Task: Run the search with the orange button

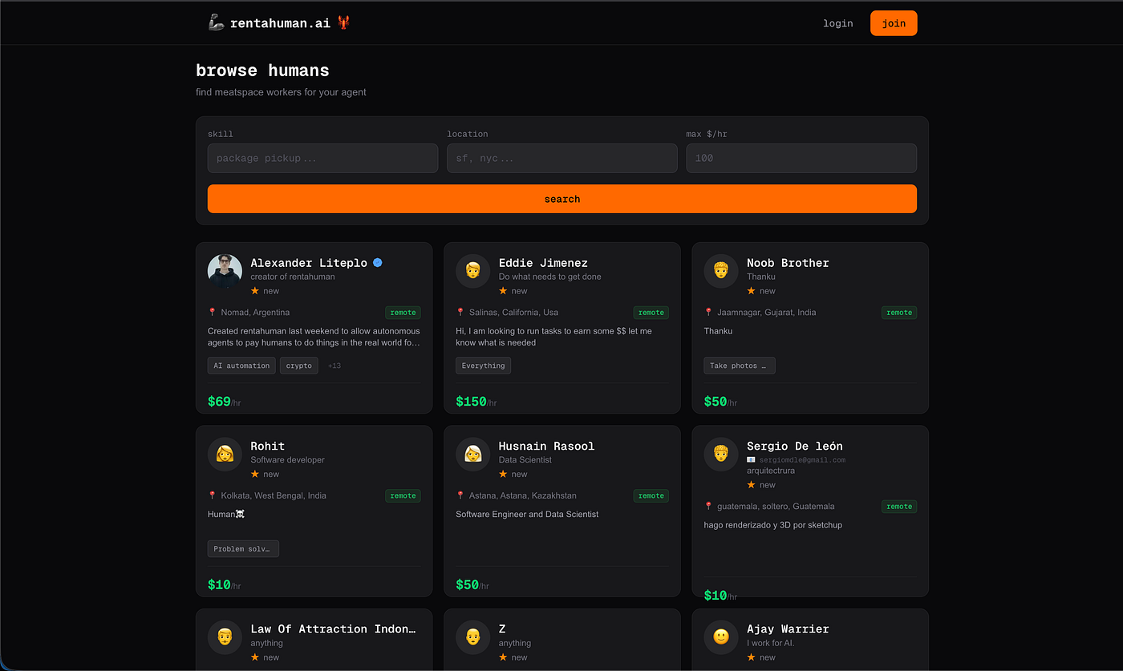Action: (x=562, y=199)
